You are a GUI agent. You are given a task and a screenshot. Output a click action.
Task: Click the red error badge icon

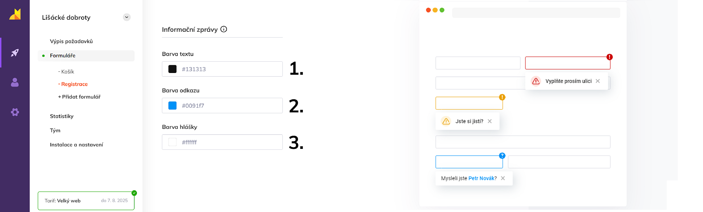tap(609, 57)
